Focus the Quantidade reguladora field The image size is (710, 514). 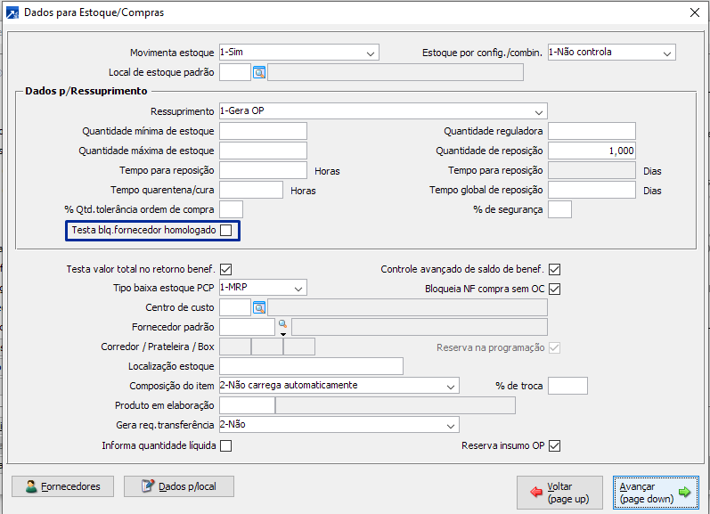pyautogui.click(x=592, y=131)
